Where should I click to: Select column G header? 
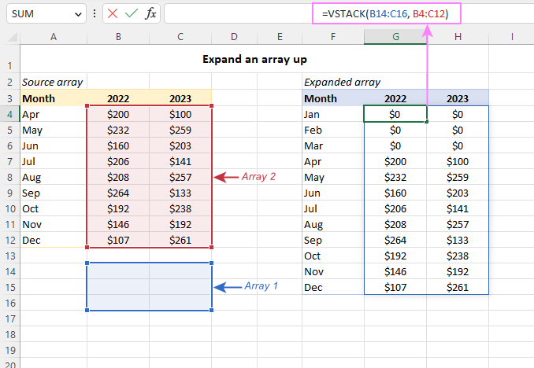tap(395, 37)
